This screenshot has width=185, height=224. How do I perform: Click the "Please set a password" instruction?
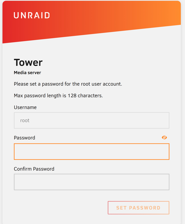(x=68, y=84)
